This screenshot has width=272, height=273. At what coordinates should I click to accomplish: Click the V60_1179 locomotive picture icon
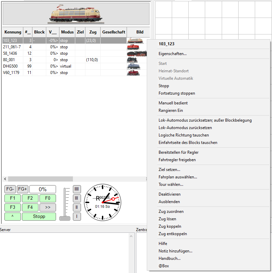tap(133, 73)
